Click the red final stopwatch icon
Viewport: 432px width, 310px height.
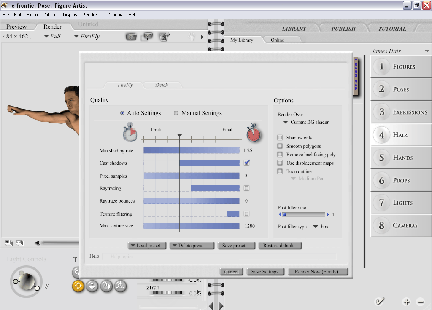[x=254, y=133]
